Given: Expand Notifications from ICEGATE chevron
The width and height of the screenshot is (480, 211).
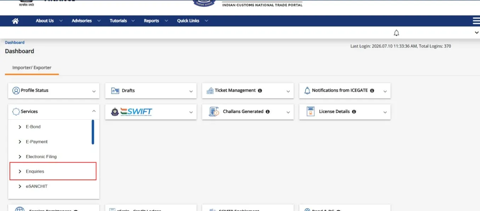Looking at the screenshot, I should [x=385, y=91].
